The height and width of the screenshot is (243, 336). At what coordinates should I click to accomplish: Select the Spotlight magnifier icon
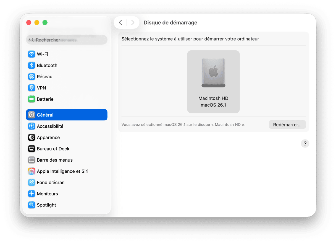coord(32,205)
